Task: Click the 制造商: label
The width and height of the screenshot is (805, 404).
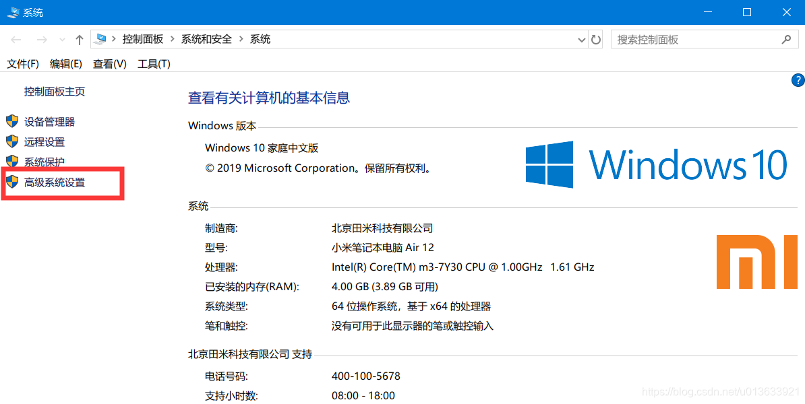Action: click(x=221, y=228)
